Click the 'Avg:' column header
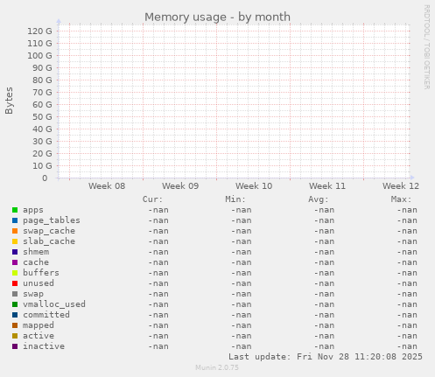 pos(319,199)
